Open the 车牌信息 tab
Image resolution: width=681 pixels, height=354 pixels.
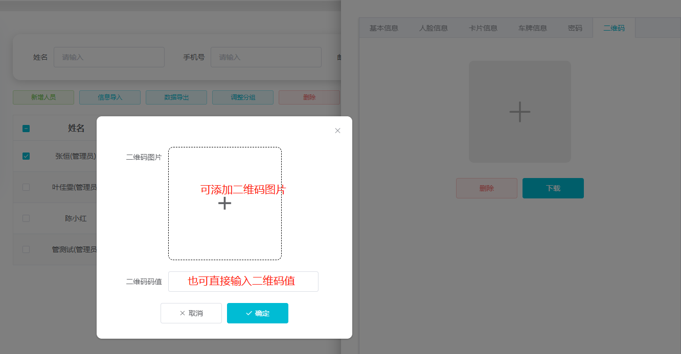pyautogui.click(x=533, y=28)
